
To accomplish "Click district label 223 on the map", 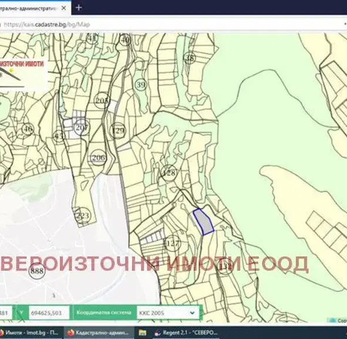I will click(x=83, y=215).
